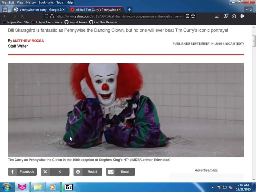Screen dimensions: 256x192
Task: Click the muted volume tray icon
Action: tap(231, 187)
